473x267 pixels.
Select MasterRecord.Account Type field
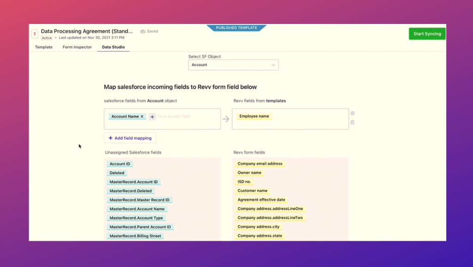(136, 218)
